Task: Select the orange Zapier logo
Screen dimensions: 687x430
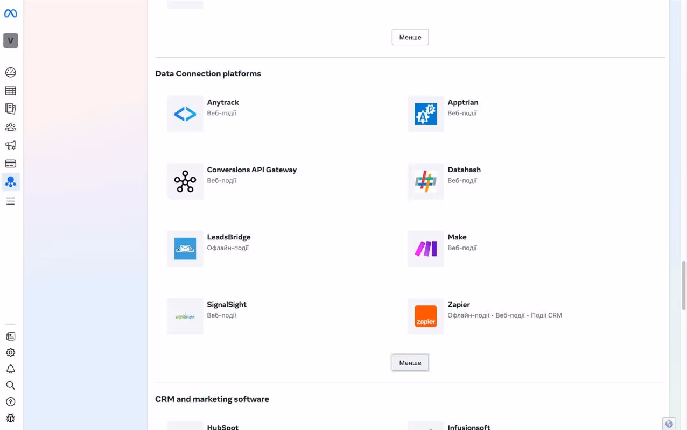Action: tap(426, 316)
